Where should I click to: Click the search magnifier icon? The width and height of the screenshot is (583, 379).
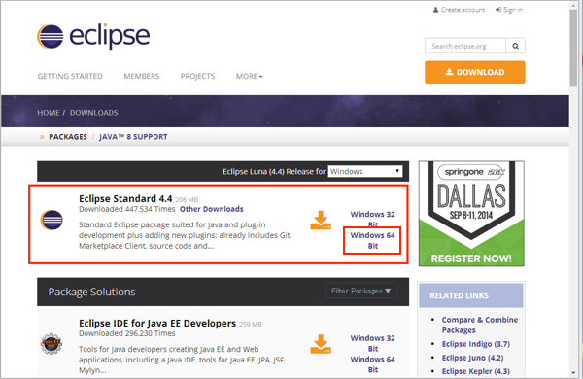pyautogui.click(x=515, y=46)
